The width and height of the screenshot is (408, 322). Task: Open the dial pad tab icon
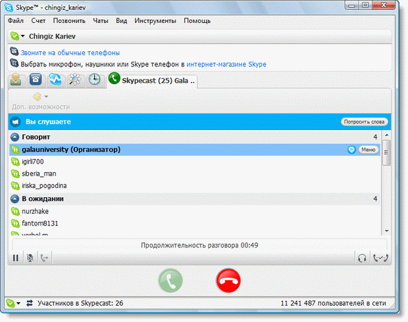click(36, 80)
